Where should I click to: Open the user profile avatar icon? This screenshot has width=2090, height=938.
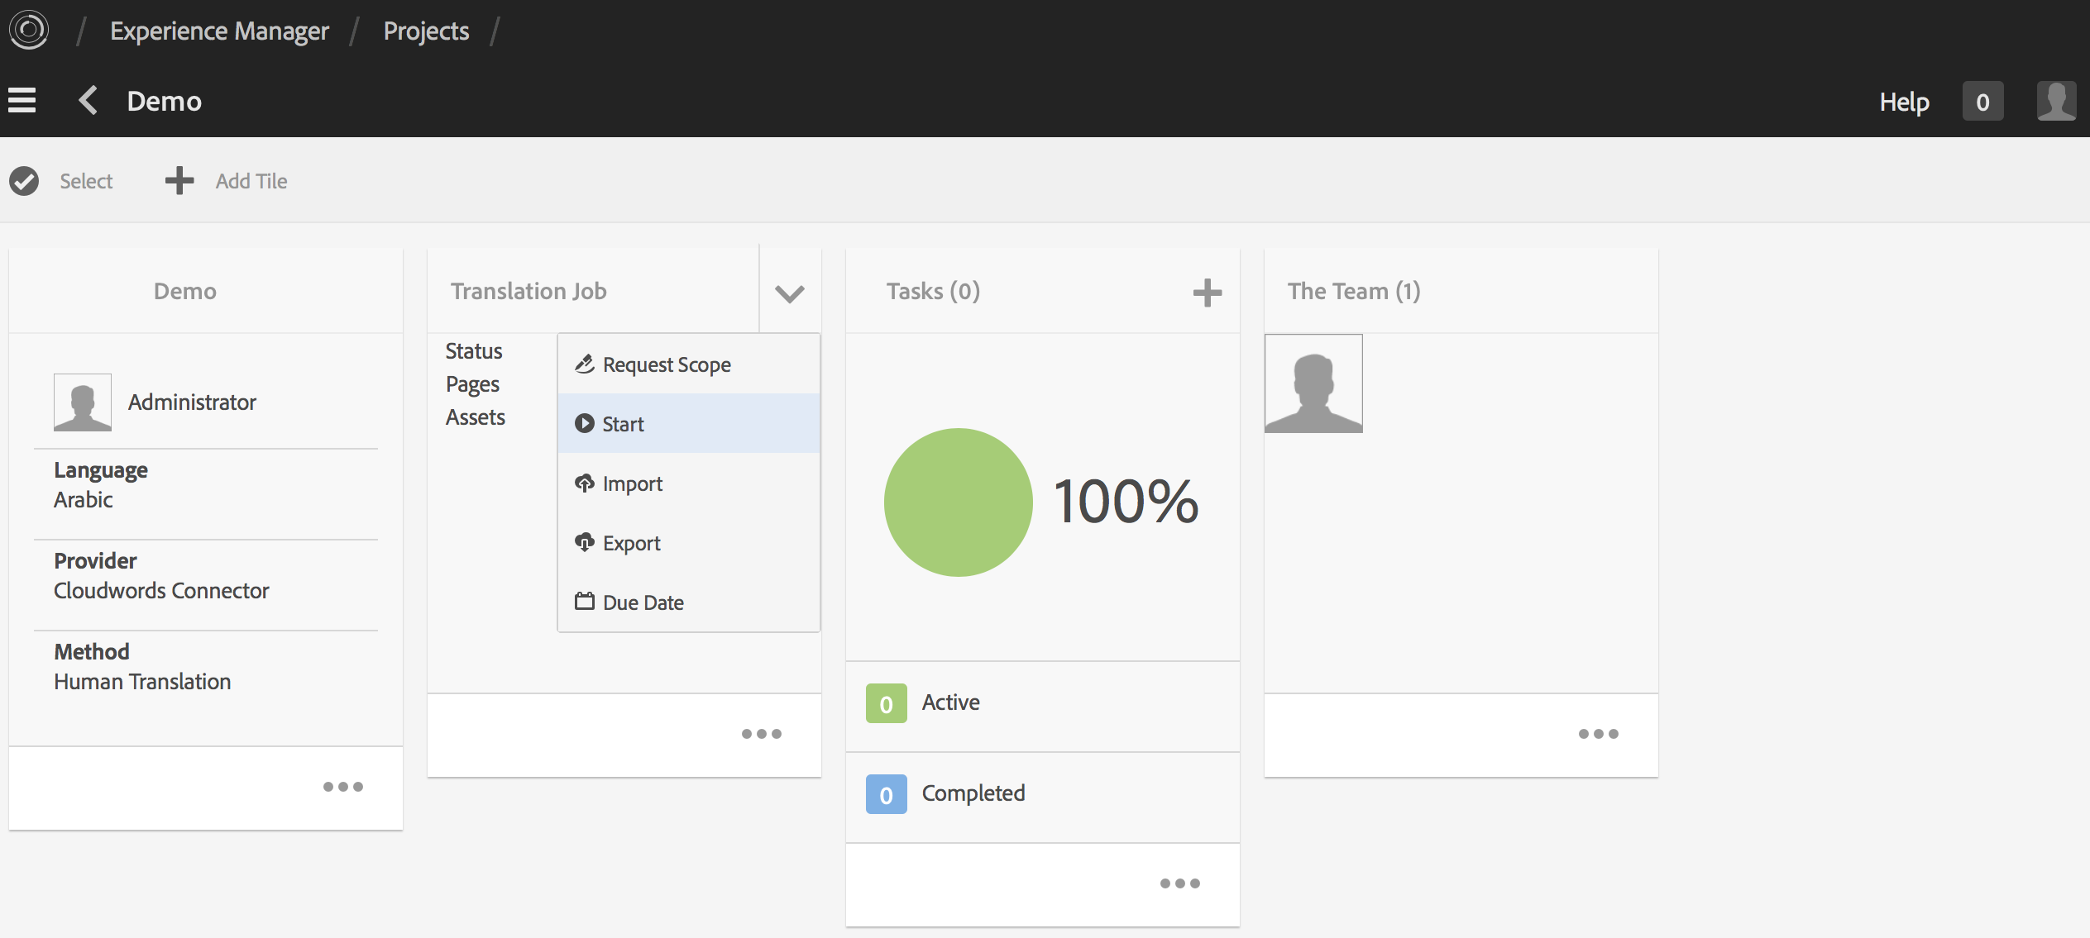click(2055, 102)
